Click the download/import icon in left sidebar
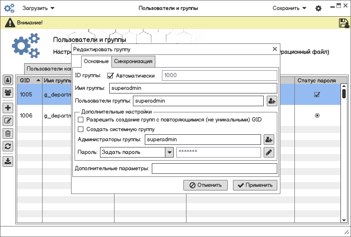 pyautogui.click(x=8, y=161)
